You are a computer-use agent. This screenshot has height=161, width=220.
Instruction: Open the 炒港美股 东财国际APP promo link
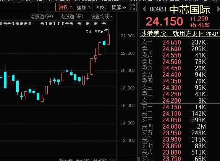[180, 33]
